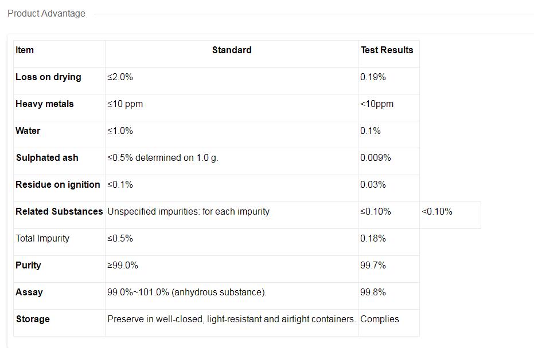This screenshot has height=348, width=534.
Task: Click the "Storage" row label
Action: pos(33,319)
